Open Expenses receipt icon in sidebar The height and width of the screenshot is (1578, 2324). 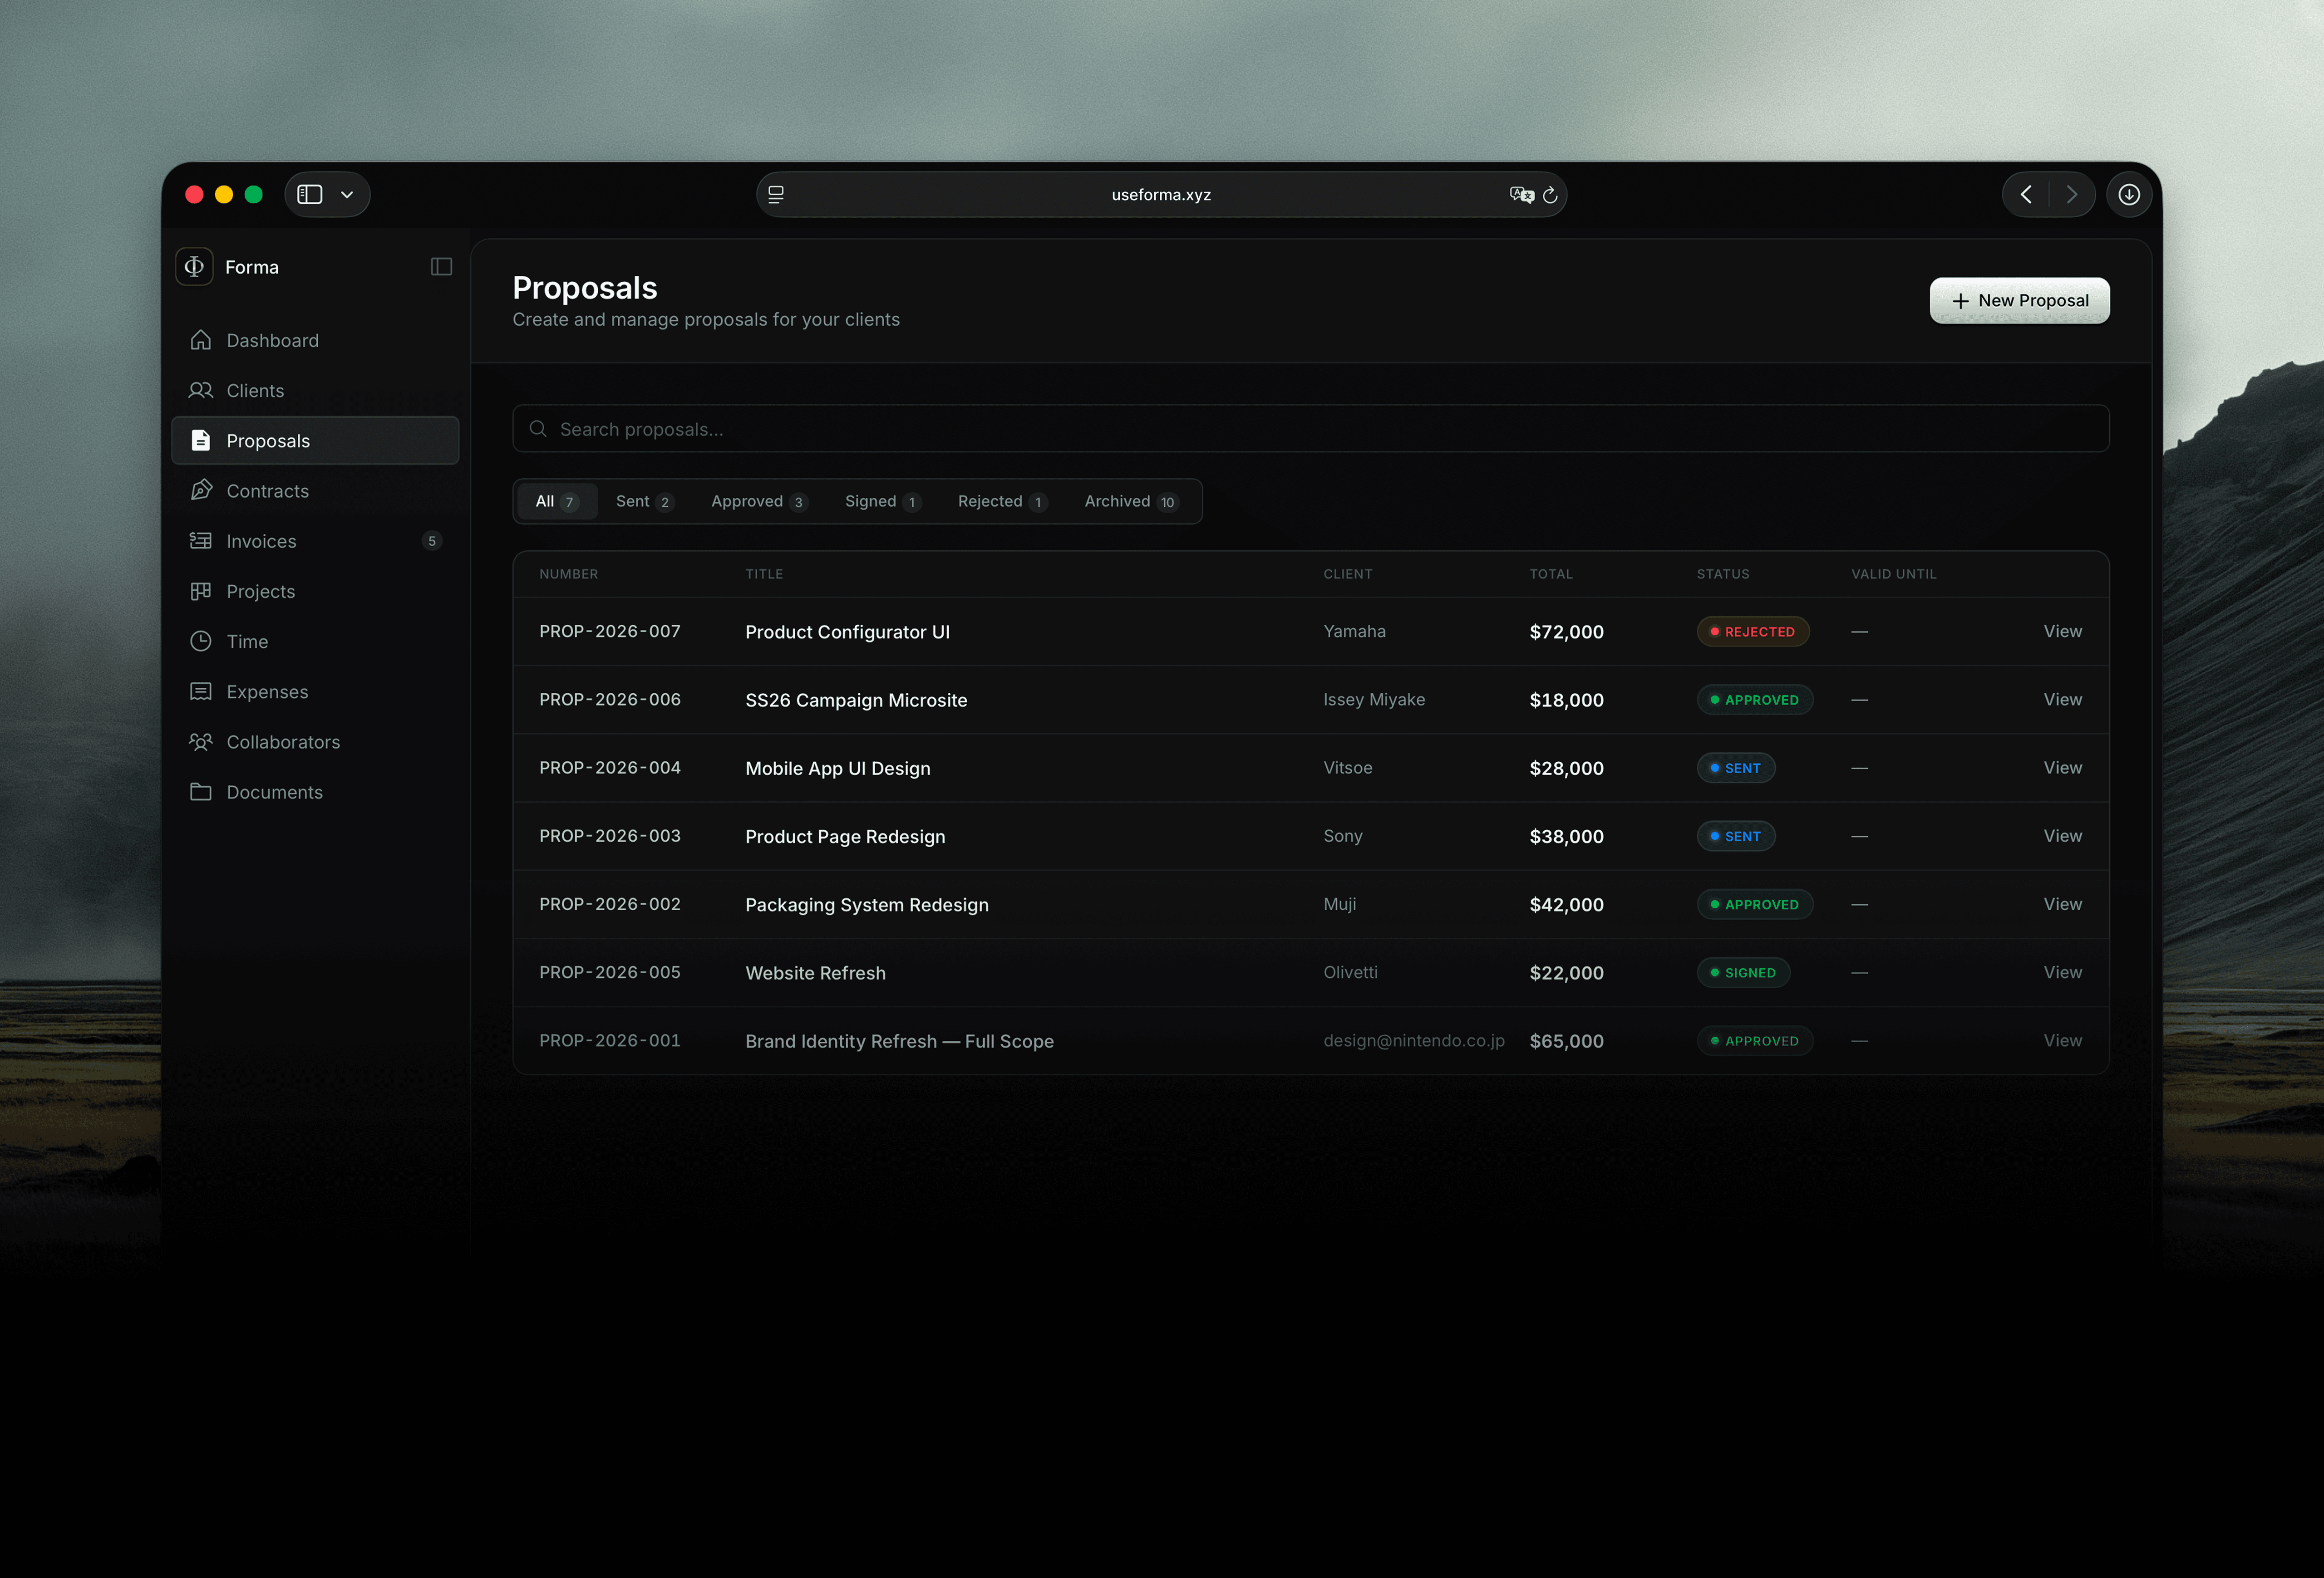[201, 691]
